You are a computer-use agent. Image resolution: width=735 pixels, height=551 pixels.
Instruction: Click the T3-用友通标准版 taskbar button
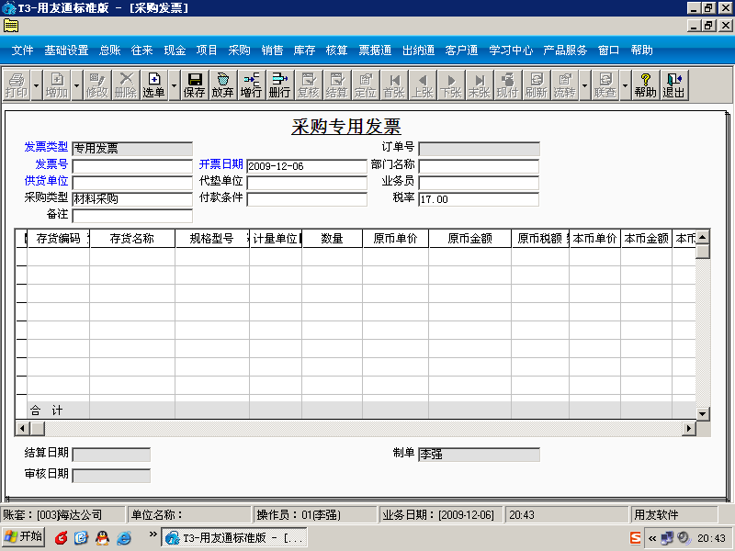[234, 537]
